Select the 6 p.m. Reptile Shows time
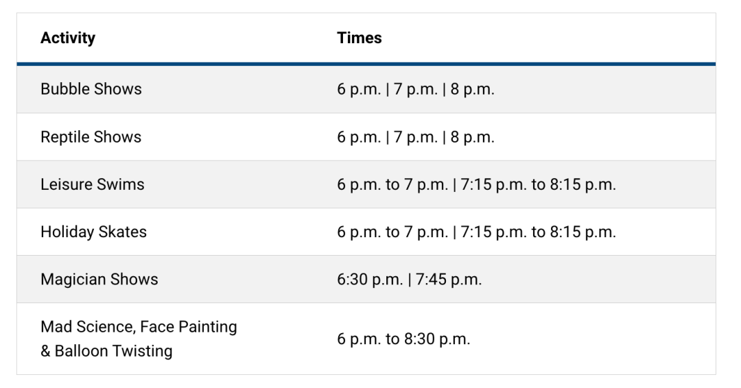Screen dimensions: 741x388 click(x=359, y=136)
